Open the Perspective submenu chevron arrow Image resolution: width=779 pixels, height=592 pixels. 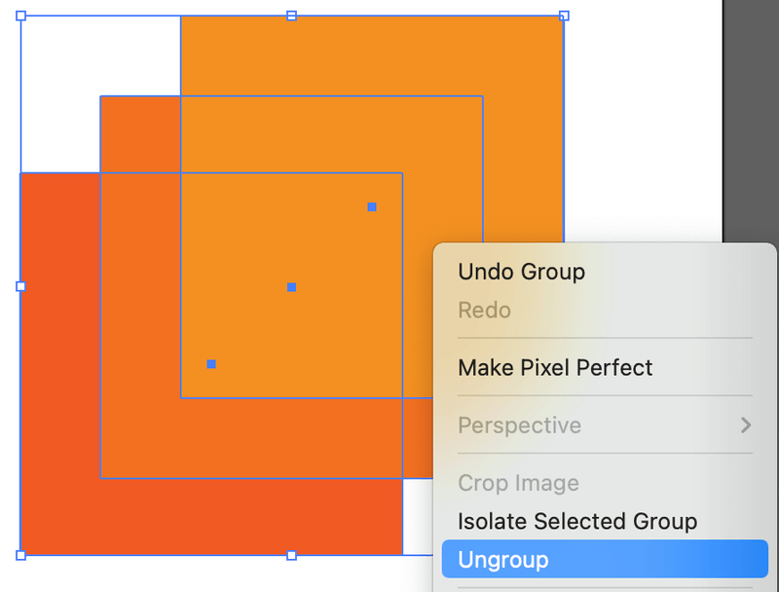coord(746,425)
